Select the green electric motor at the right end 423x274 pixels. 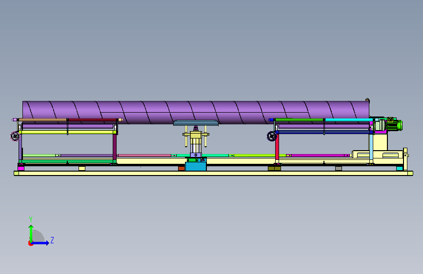(394, 125)
